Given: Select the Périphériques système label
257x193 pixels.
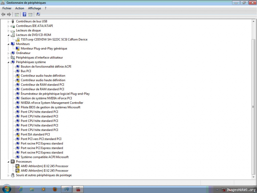Looking at the screenshot, I should (31, 62).
